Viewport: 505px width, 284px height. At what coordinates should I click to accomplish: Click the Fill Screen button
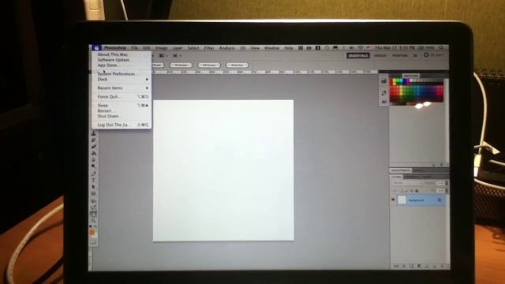(208, 65)
